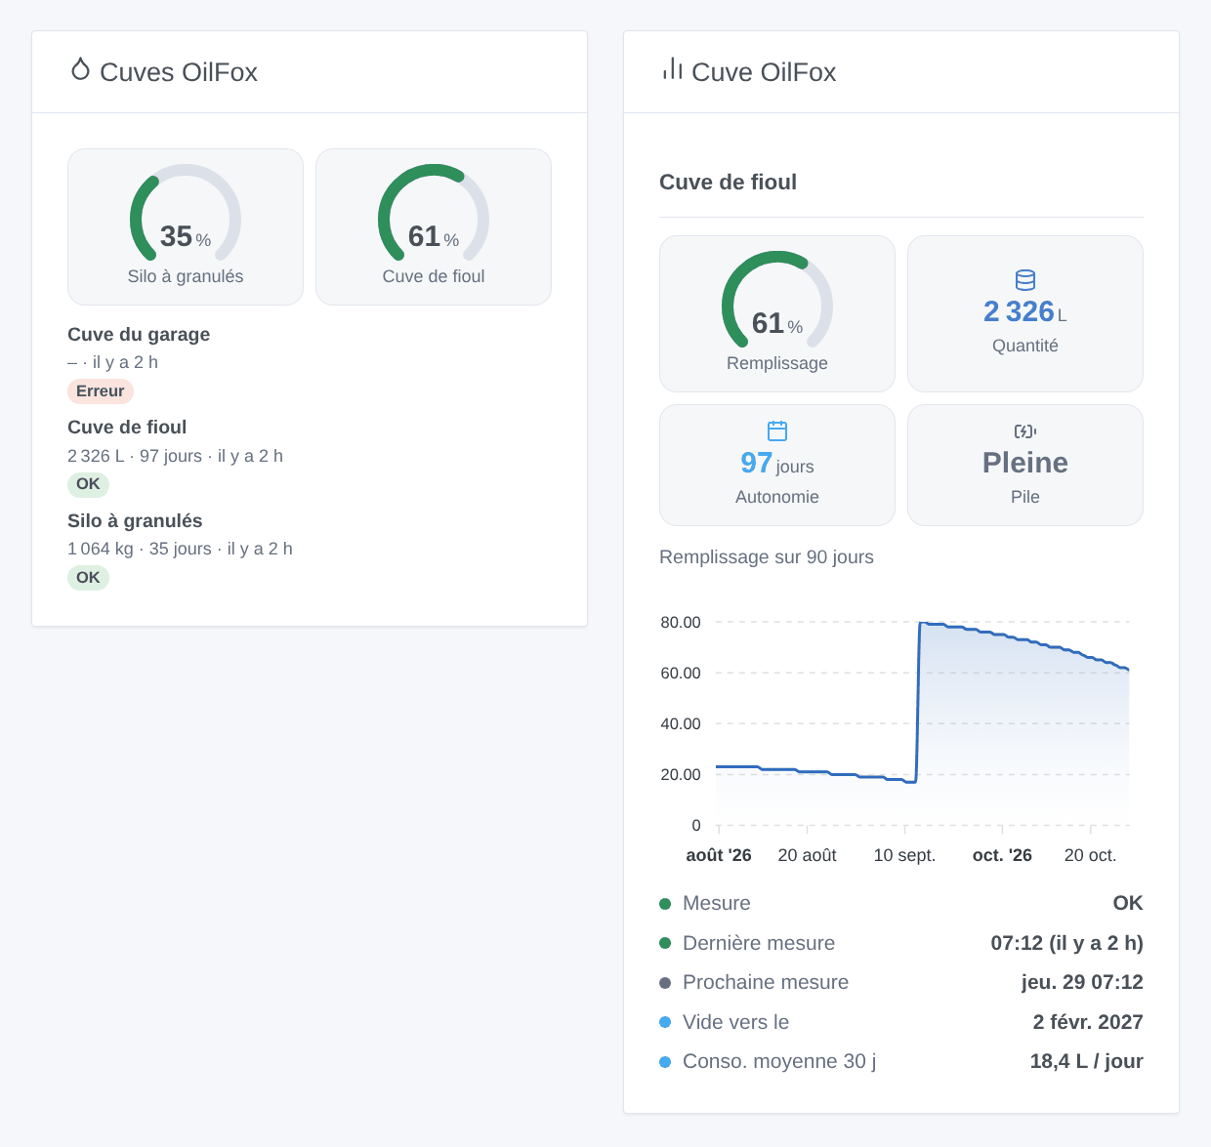Click the blue dot beside Conso. moyenne 30 j
This screenshot has width=1211, height=1147.
[665, 1062]
